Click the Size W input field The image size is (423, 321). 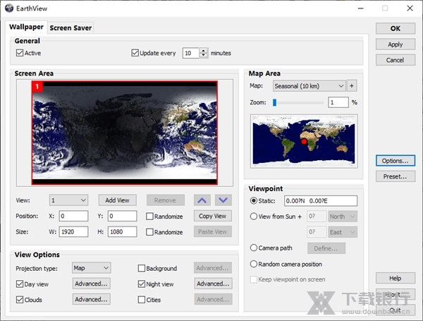coord(73,231)
